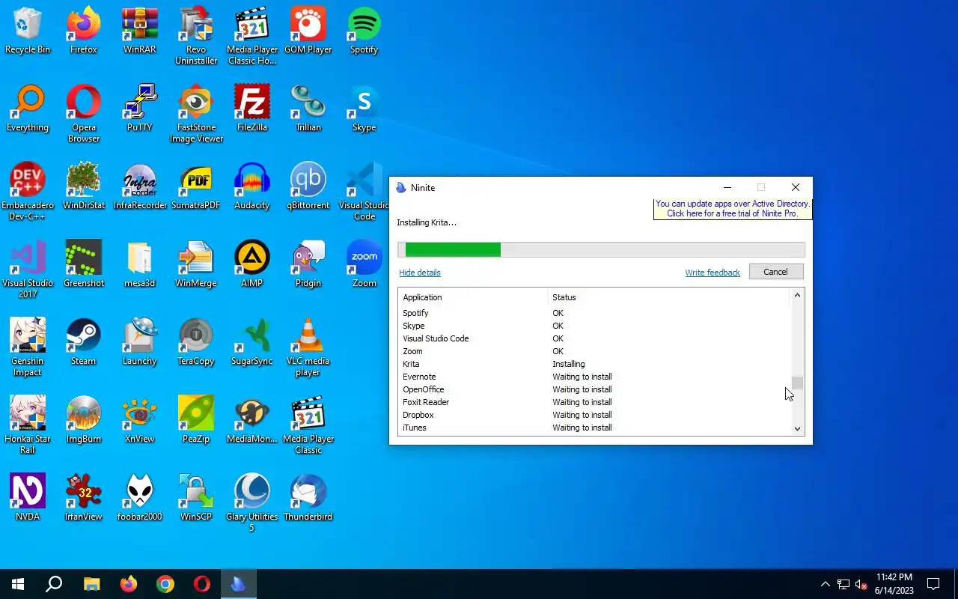Image resolution: width=958 pixels, height=599 pixels.
Task: Click the Audacity desktop icon
Action: pos(252,186)
